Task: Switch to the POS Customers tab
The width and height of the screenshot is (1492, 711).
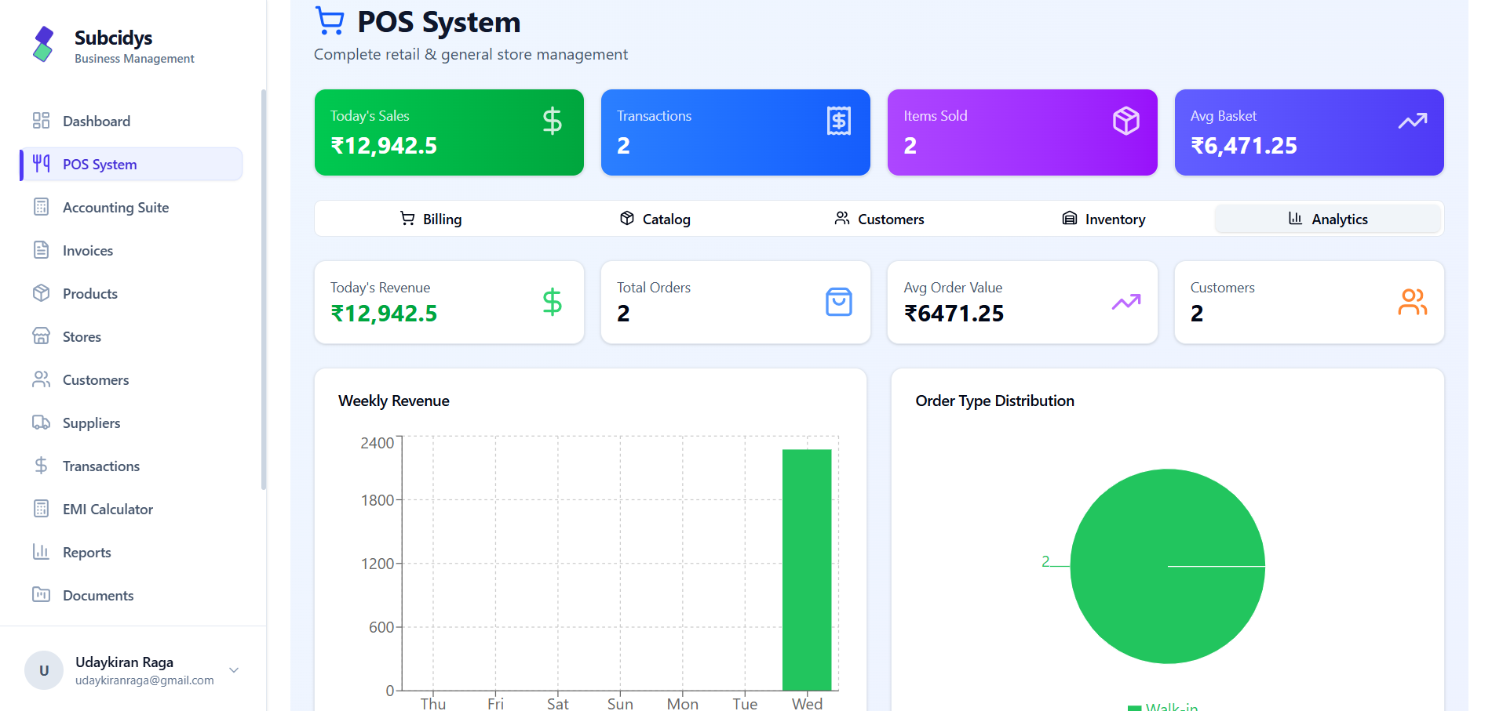Action: click(879, 219)
